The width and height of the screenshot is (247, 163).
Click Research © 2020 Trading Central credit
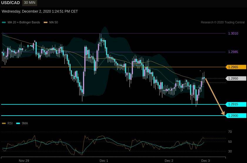(x=223, y=22)
